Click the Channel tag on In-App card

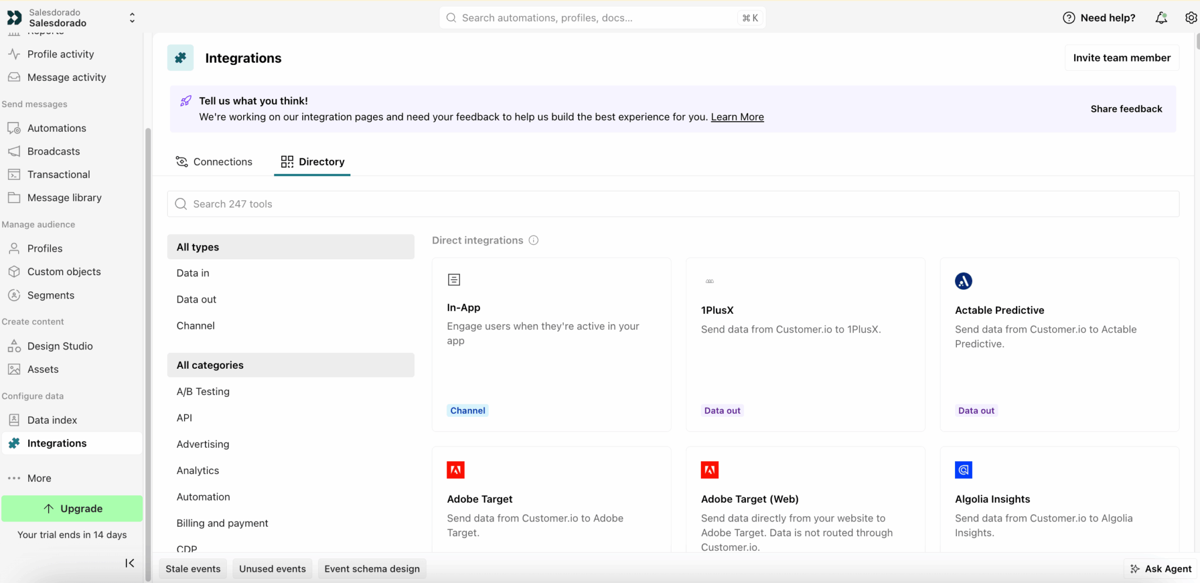[x=468, y=410]
